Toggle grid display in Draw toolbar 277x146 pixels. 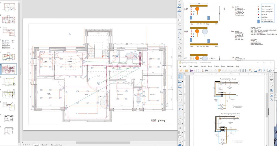click(x=242, y=70)
